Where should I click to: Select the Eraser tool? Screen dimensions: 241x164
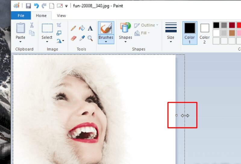(x=73, y=38)
